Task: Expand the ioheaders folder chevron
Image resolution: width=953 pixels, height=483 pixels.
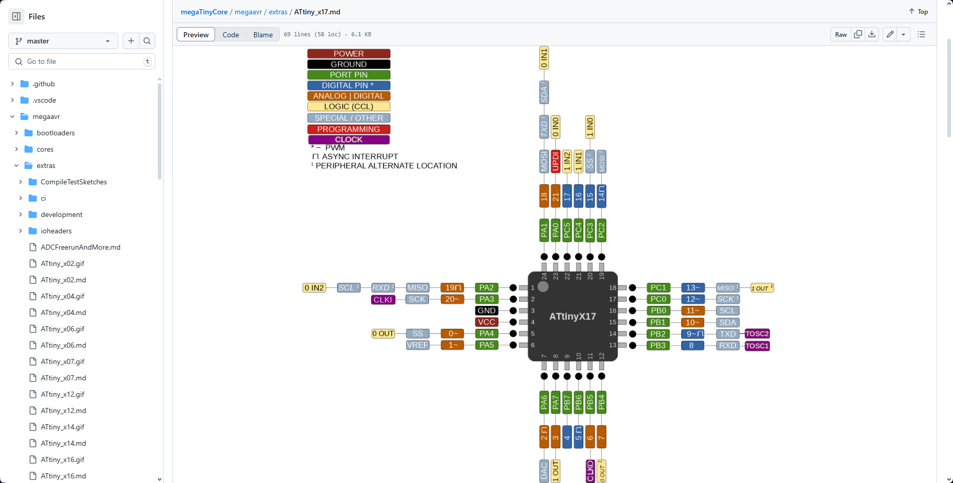Action: pos(20,231)
